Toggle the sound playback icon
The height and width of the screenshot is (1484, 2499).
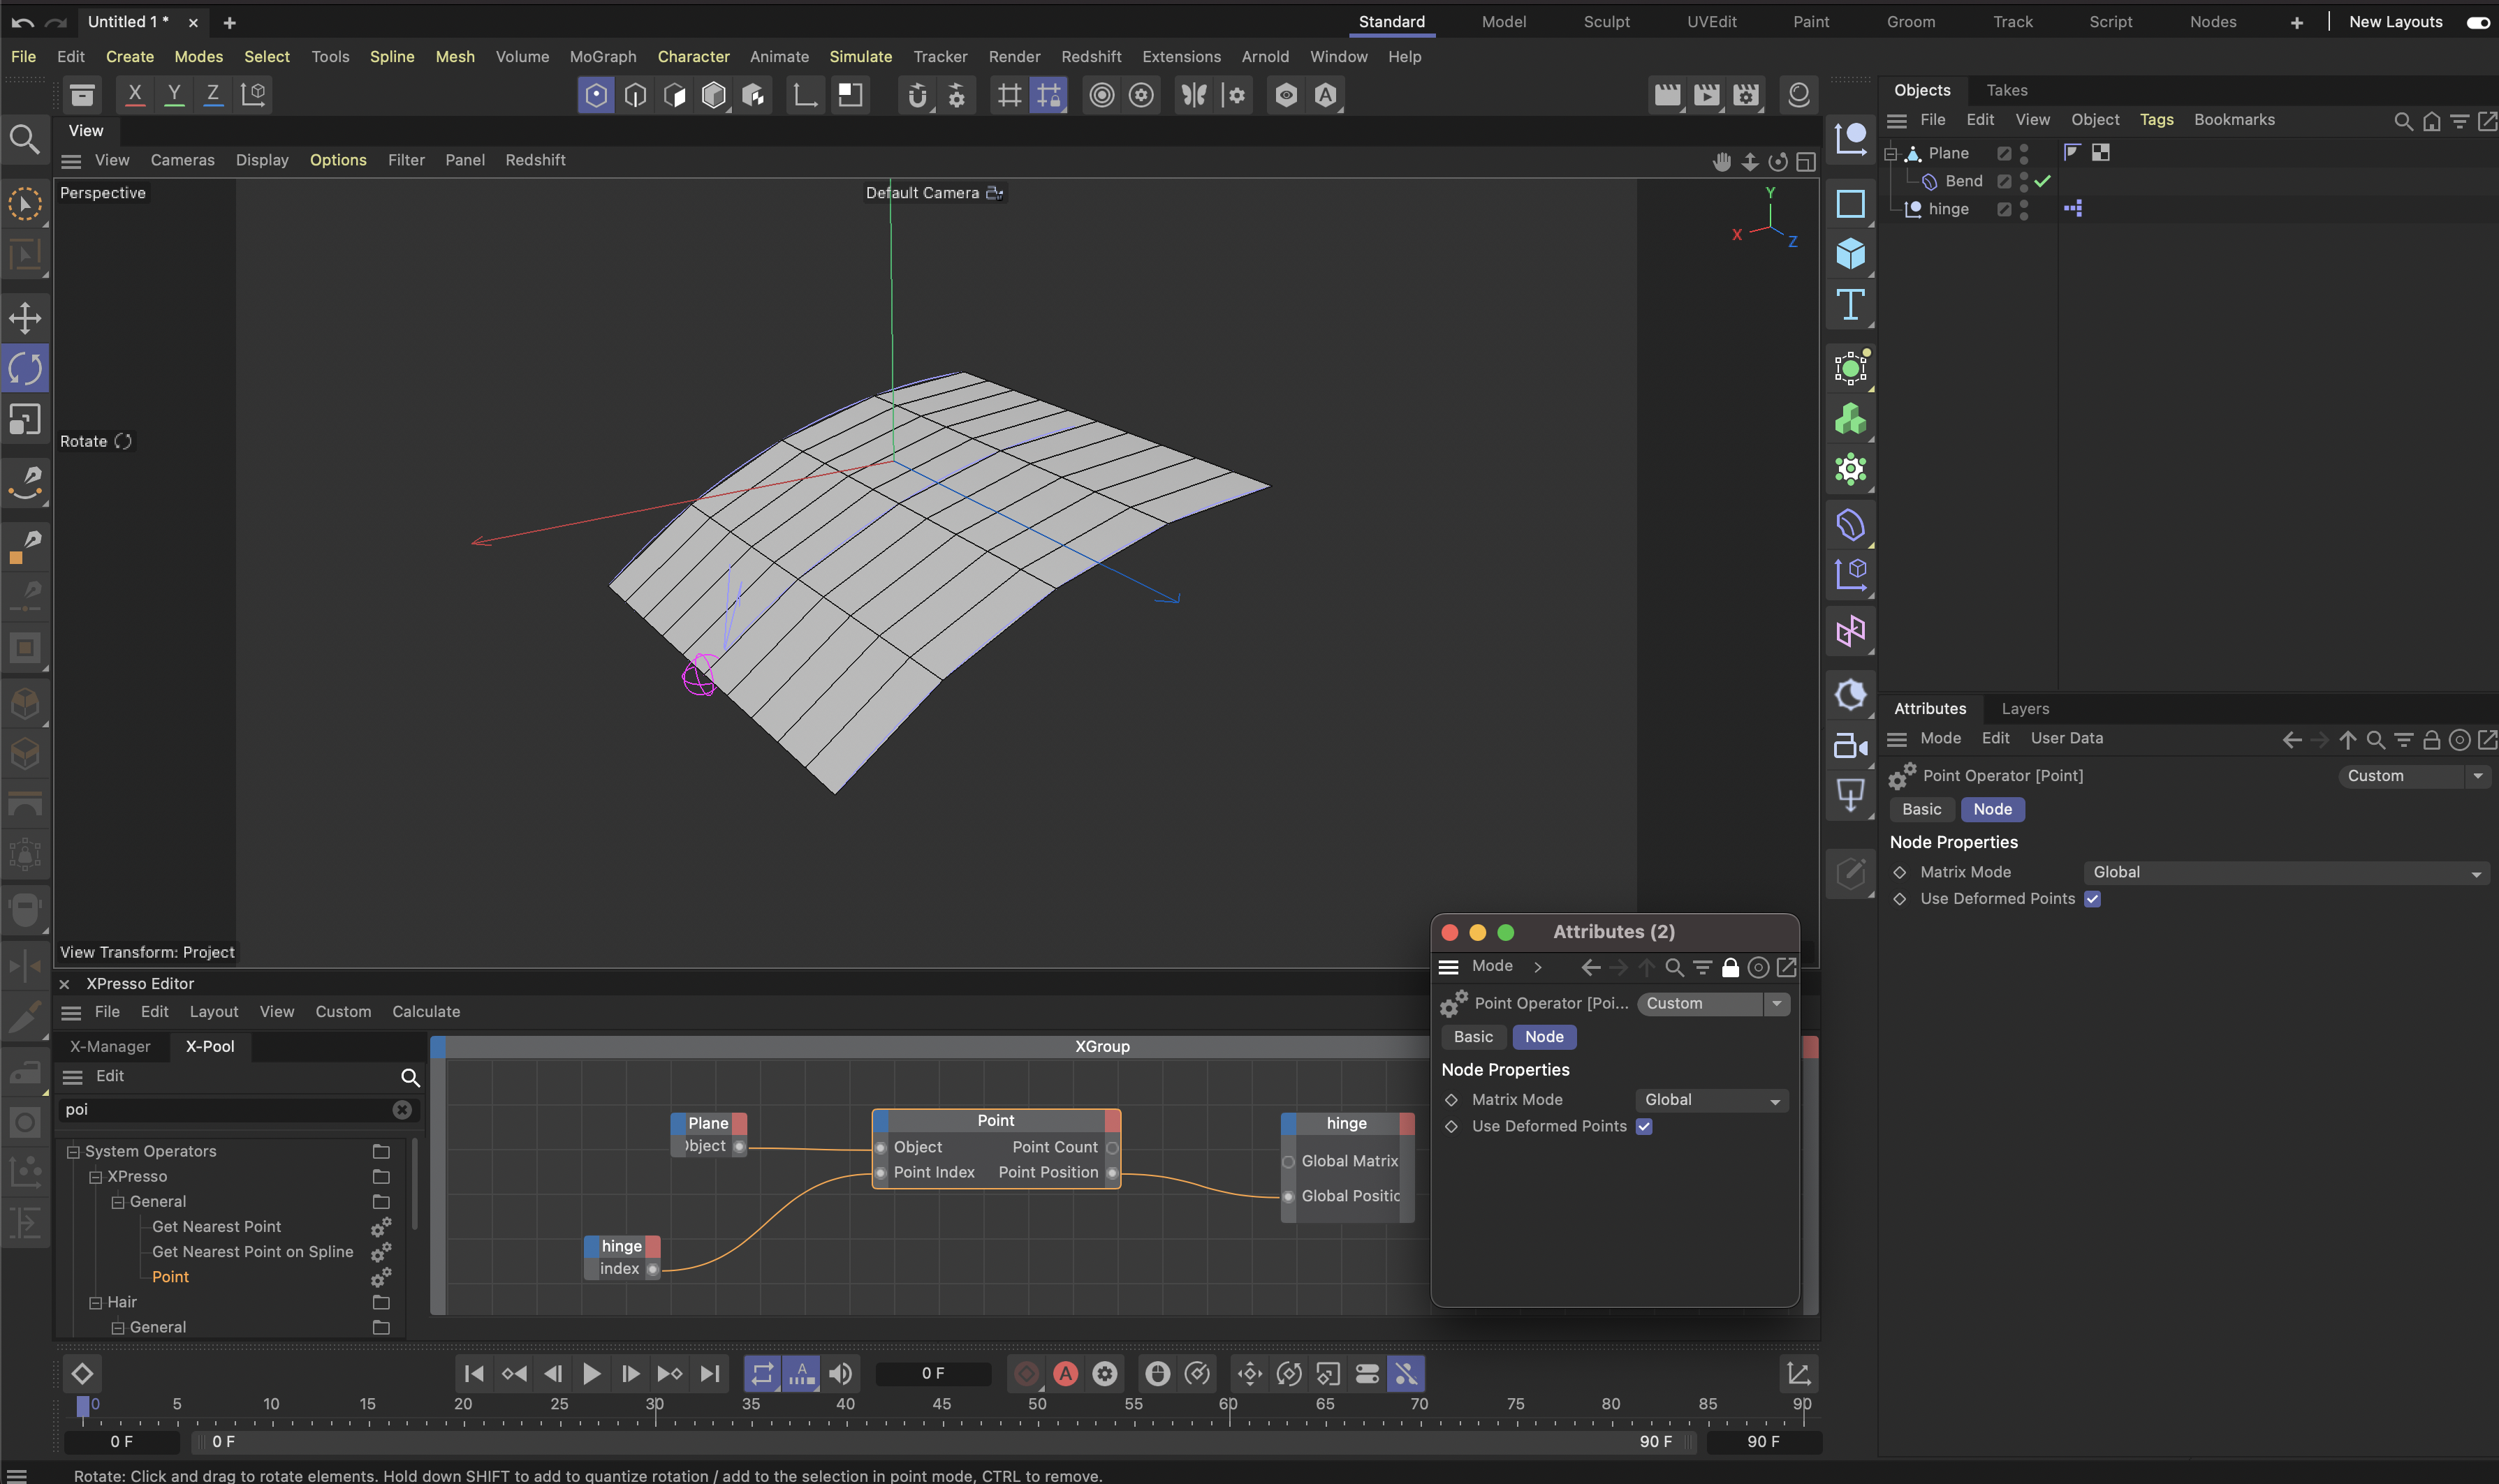tap(842, 1374)
